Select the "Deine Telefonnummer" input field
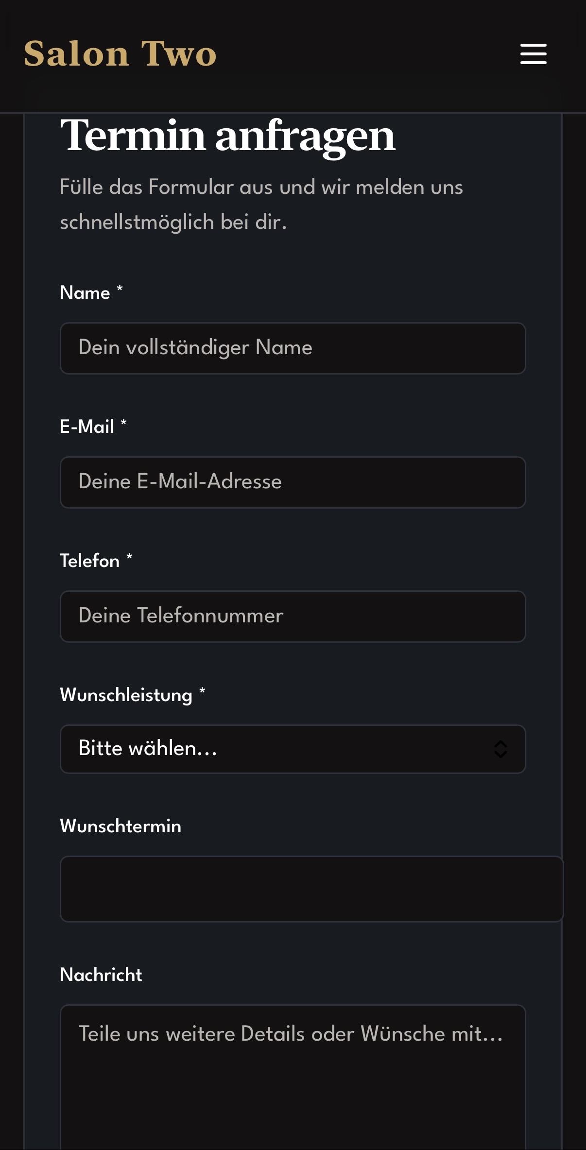586x1150 pixels. (293, 617)
